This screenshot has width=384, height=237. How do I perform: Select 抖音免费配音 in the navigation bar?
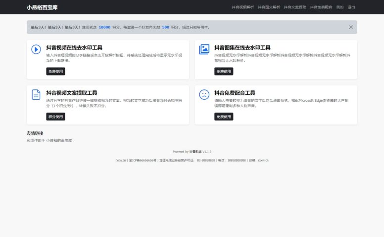click(321, 7)
